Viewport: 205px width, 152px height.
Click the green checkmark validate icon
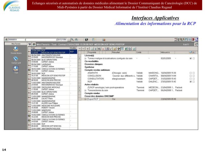click(x=111, y=49)
